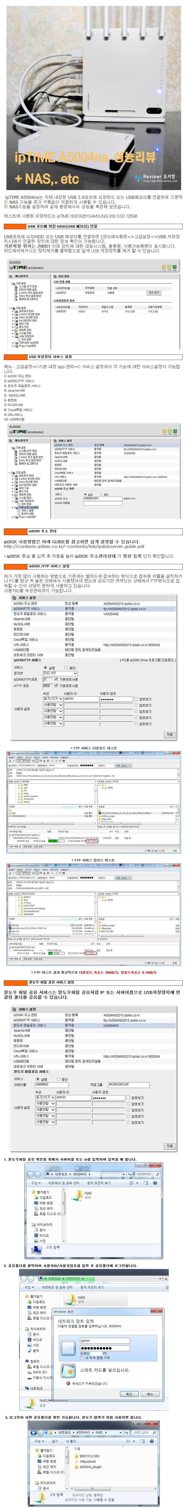Open 읽기/쓰기 dropdown in FTP user settings
This screenshot has height=1509, width=187.
click(53, 699)
